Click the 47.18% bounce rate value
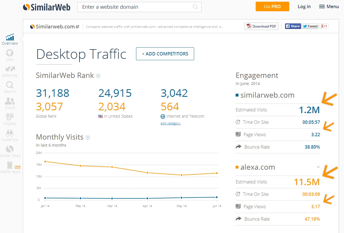The image size is (344, 233). click(x=312, y=219)
